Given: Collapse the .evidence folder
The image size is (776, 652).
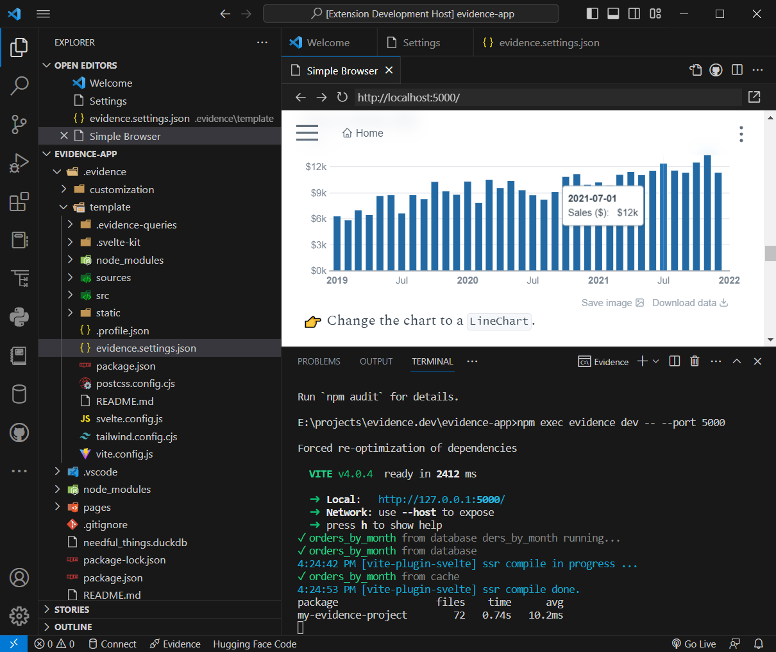Looking at the screenshot, I should (57, 171).
